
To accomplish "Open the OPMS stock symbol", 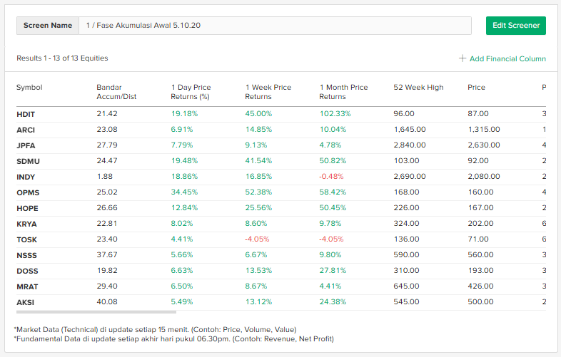I will pyautogui.click(x=28, y=192).
